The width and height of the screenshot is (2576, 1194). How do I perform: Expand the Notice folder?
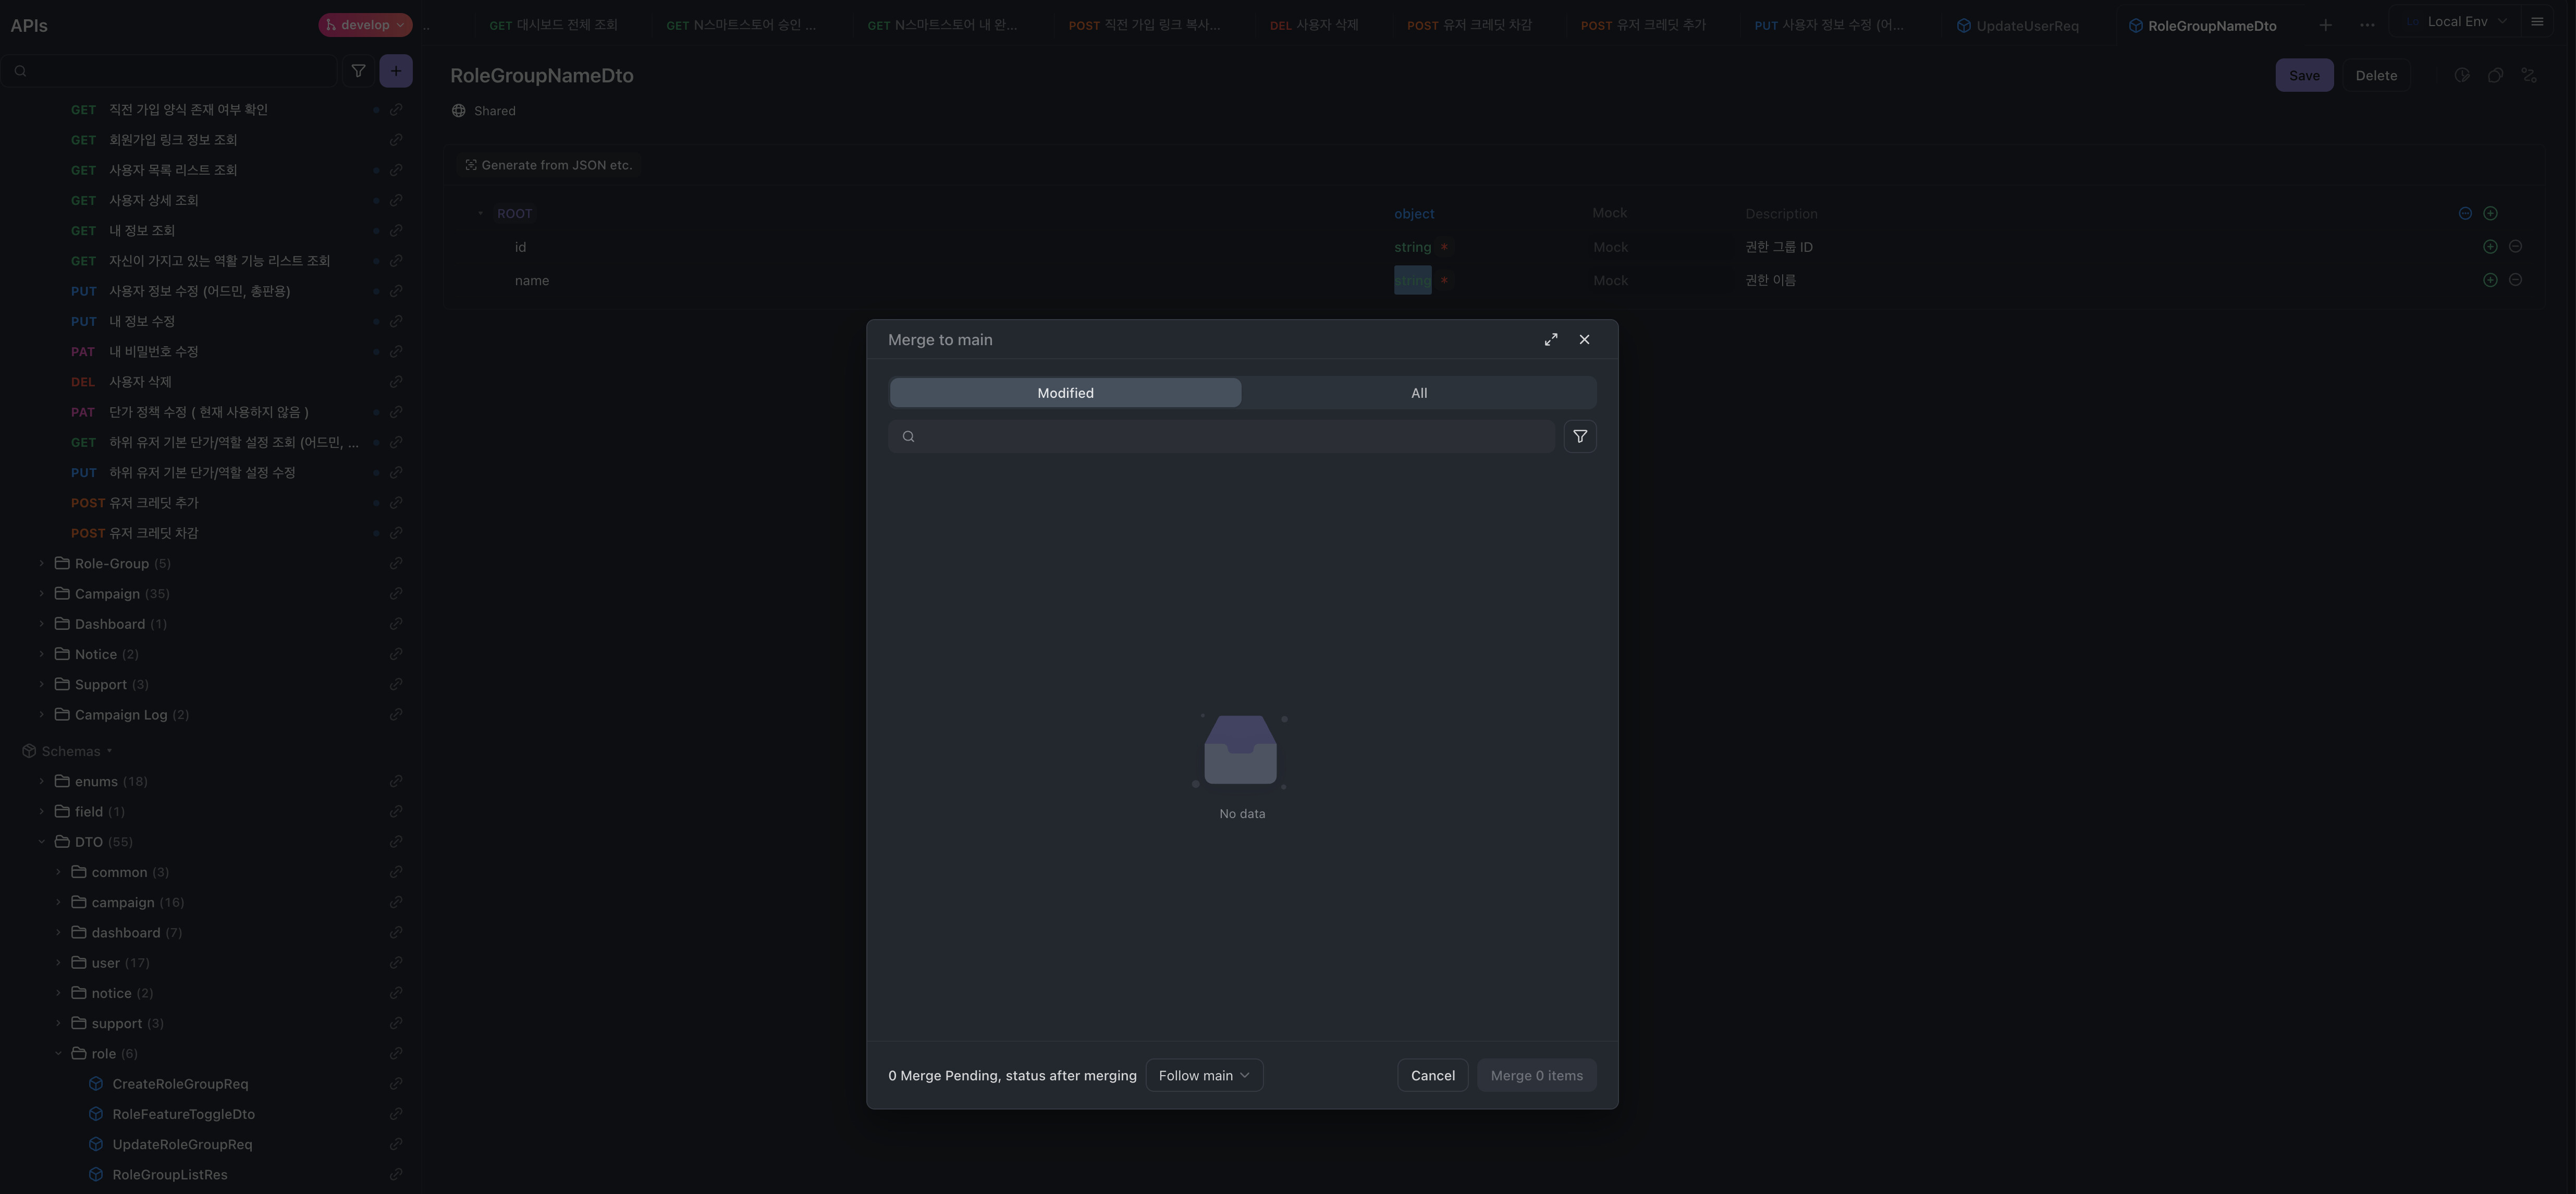click(41, 654)
